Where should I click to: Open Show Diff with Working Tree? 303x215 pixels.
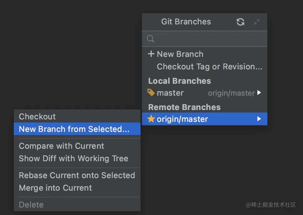[x=73, y=158]
